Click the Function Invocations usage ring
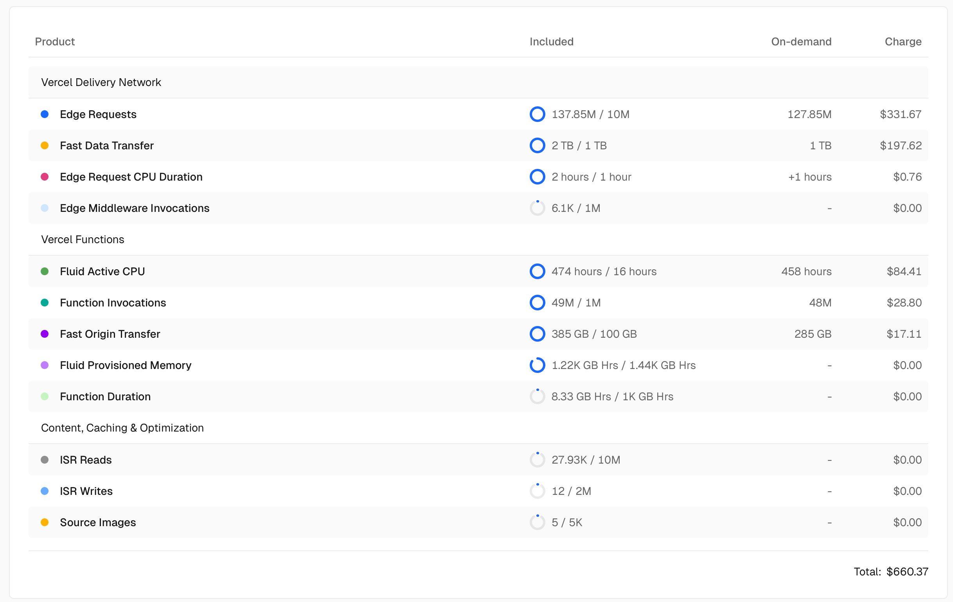 click(537, 303)
